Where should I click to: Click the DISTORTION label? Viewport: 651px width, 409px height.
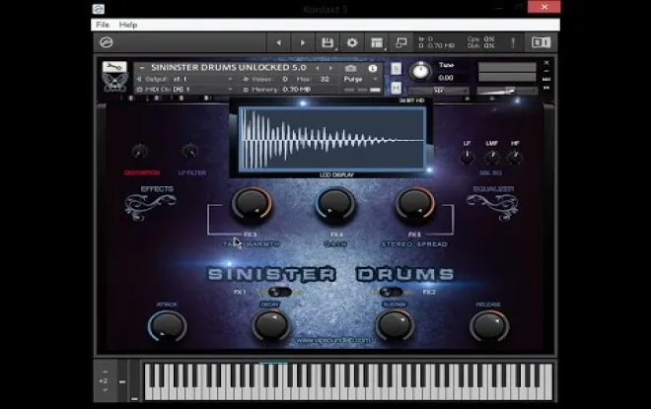click(x=142, y=172)
